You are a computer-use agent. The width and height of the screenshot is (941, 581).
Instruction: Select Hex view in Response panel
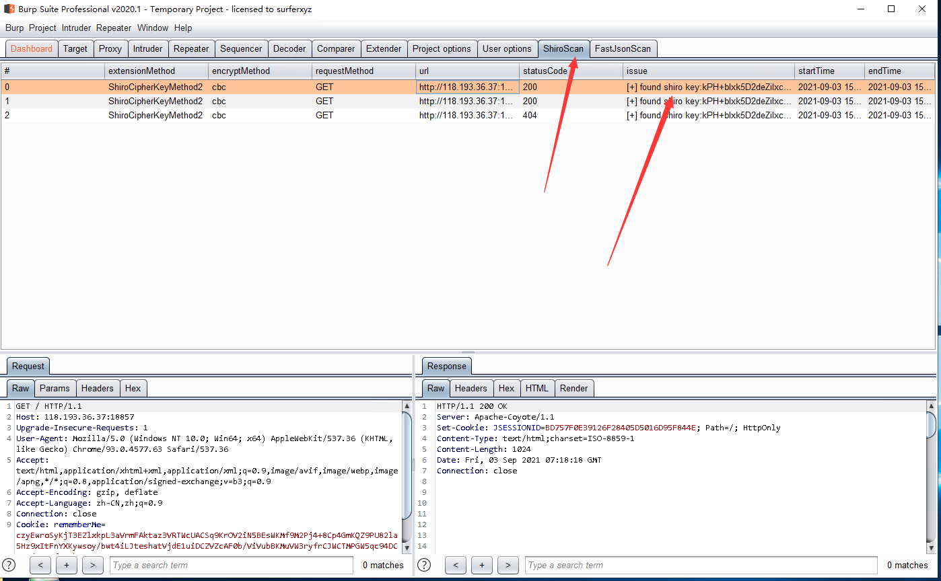[506, 388]
